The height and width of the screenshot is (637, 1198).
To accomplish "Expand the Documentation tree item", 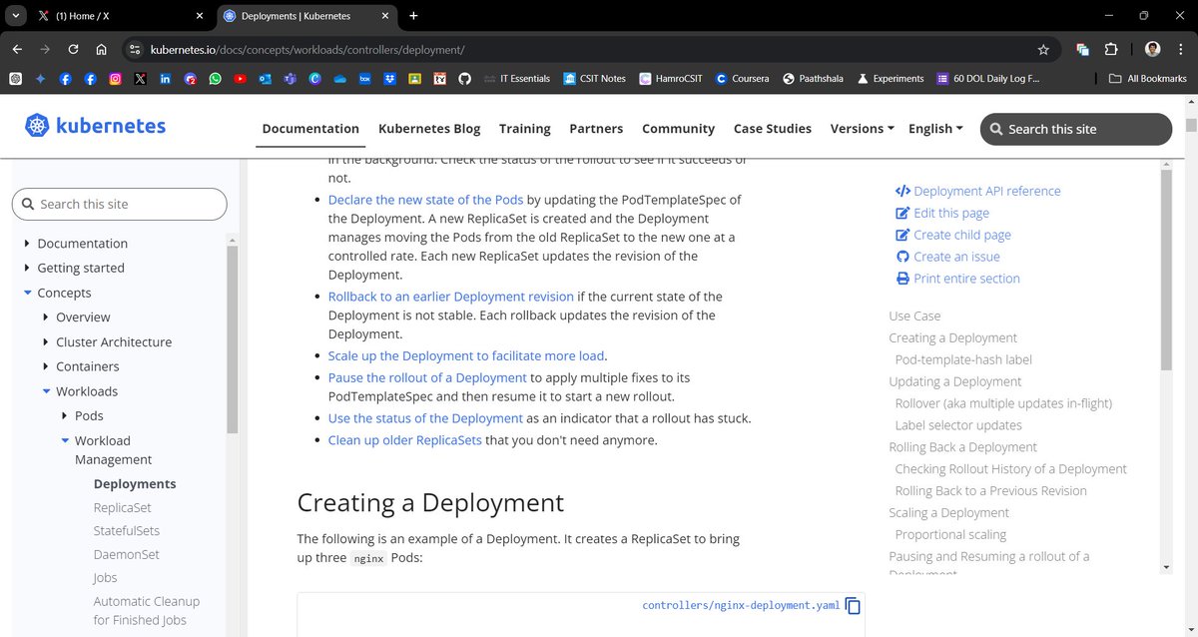I will pyautogui.click(x=27, y=244).
